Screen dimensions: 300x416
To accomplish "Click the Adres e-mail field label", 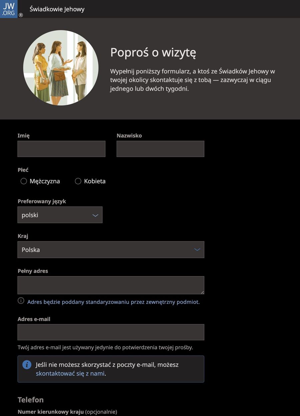I will tap(34, 319).
